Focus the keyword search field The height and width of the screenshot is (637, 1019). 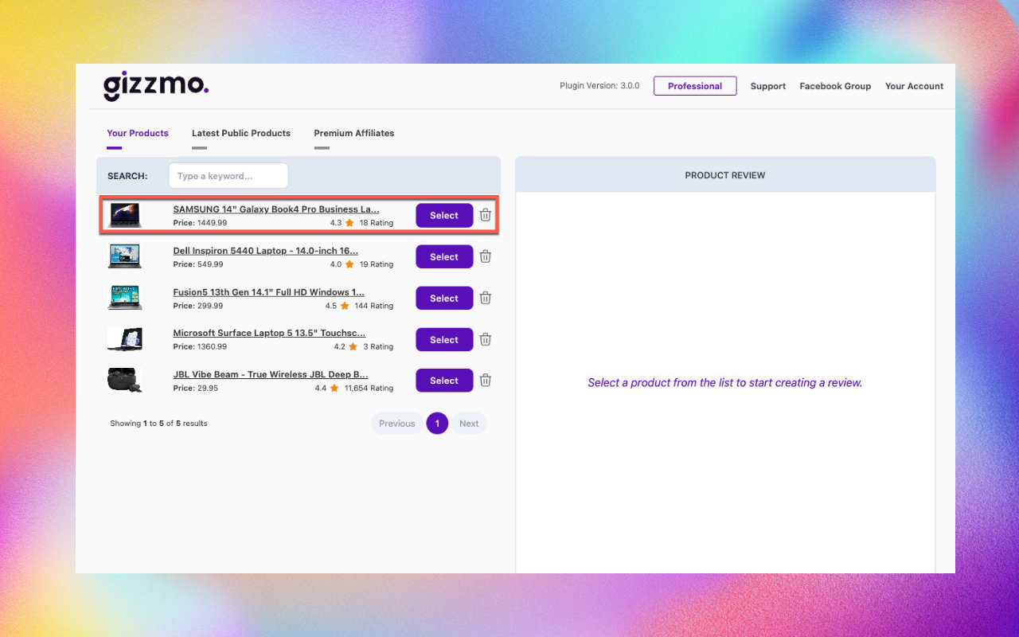pyautogui.click(x=228, y=176)
